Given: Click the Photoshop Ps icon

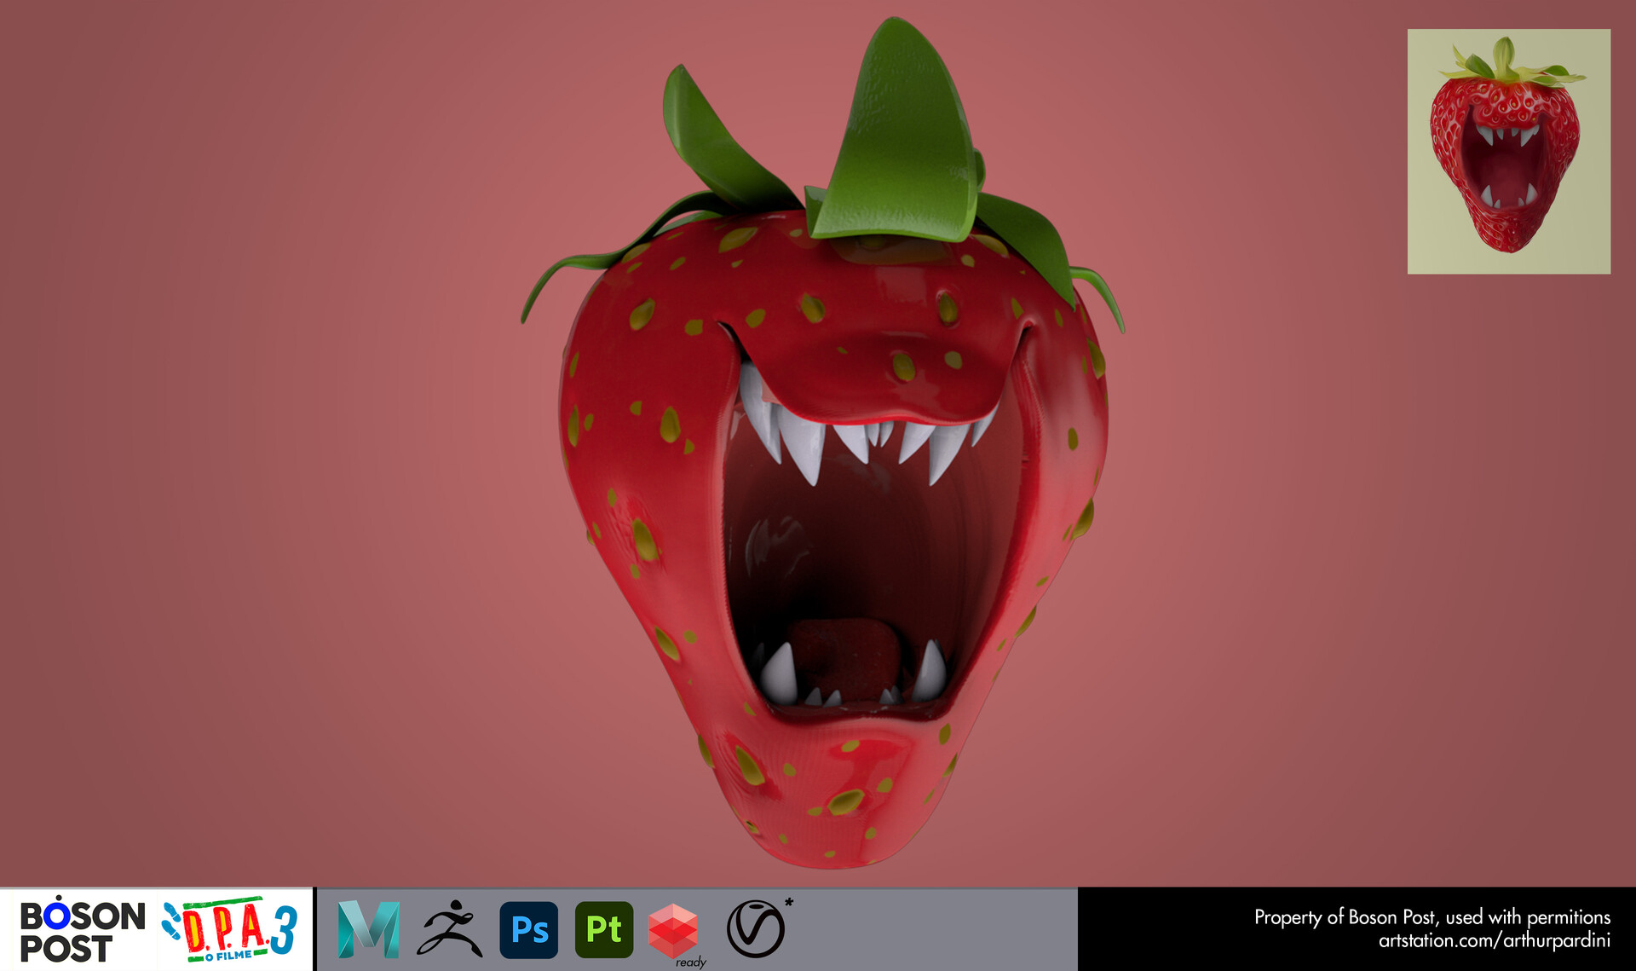Looking at the screenshot, I should [529, 929].
